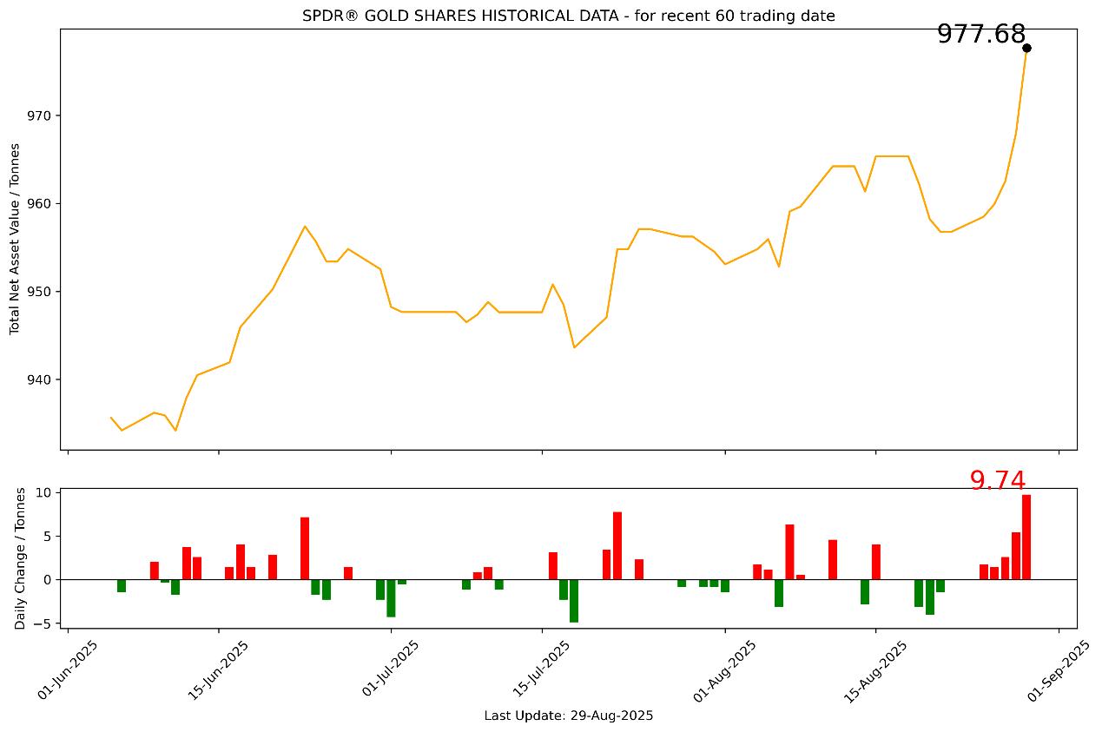Select the black end-point marker on the line
The height and width of the screenshot is (732, 1102).
coord(1026,48)
